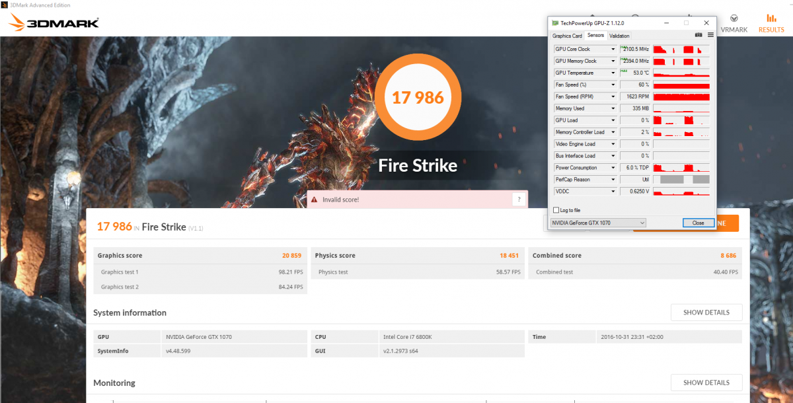The height and width of the screenshot is (403, 793).
Task: Click the GPU-Z Close button
Action: click(x=698, y=223)
